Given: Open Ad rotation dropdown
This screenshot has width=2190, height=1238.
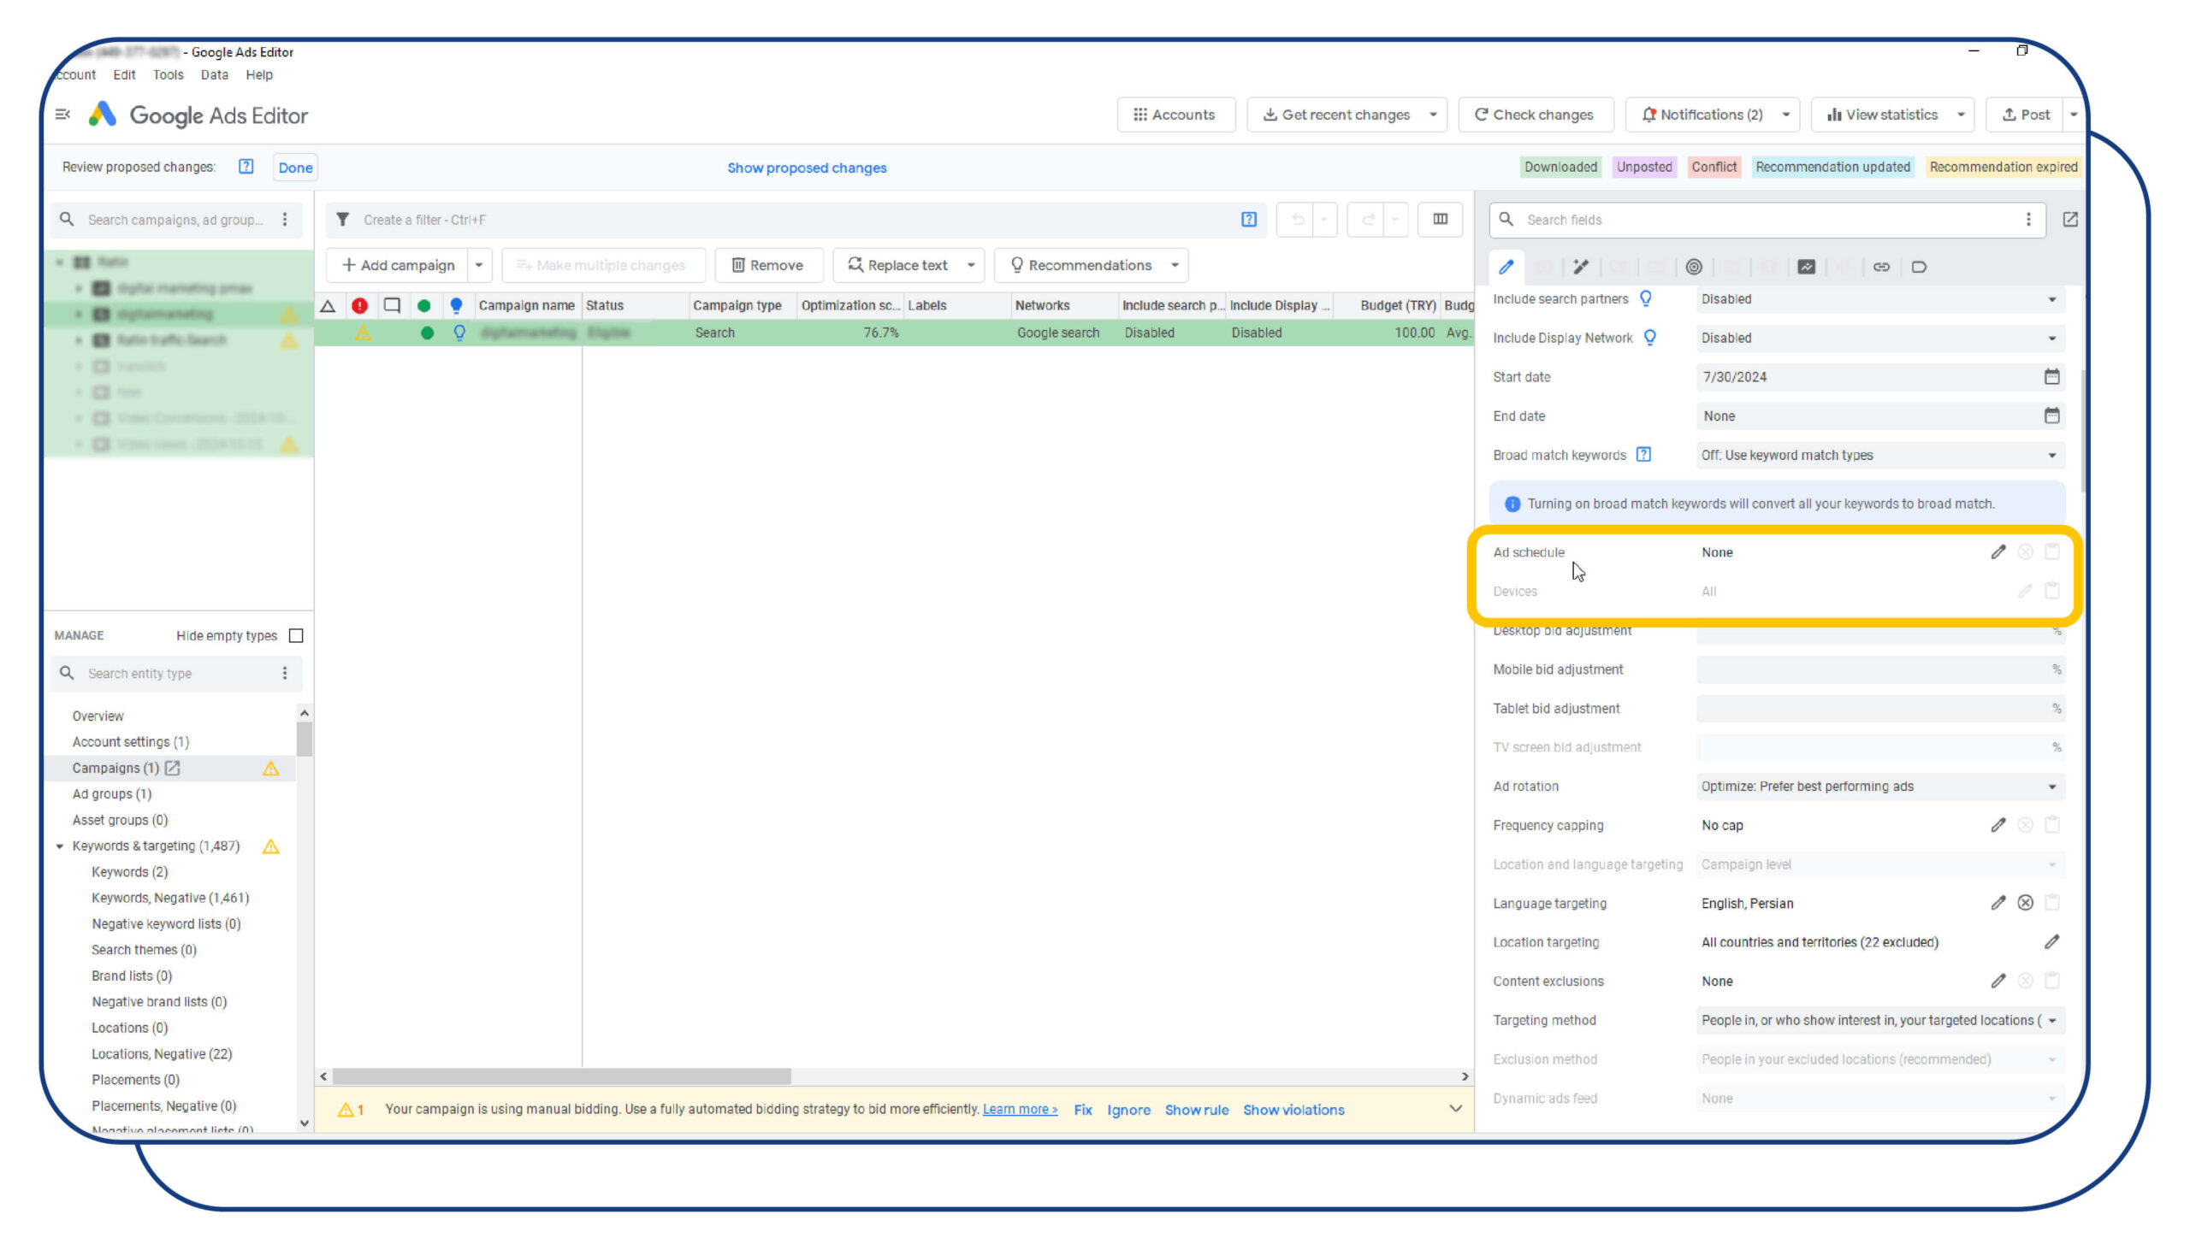Looking at the screenshot, I should click(x=1880, y=787).
